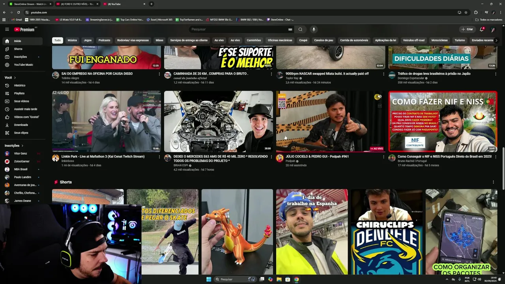Image resolution: width=505 pixels, height=284 pixels.
Task: Go to Início in the sidebar
Action: pos(22,41)
